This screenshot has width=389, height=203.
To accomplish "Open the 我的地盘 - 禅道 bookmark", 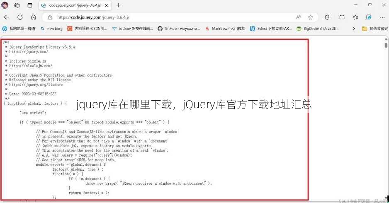I will [19, 29].
